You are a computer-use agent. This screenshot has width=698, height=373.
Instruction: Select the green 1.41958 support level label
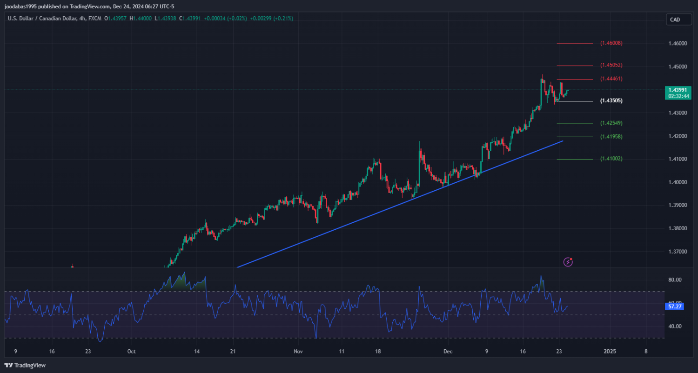[611, 137]
